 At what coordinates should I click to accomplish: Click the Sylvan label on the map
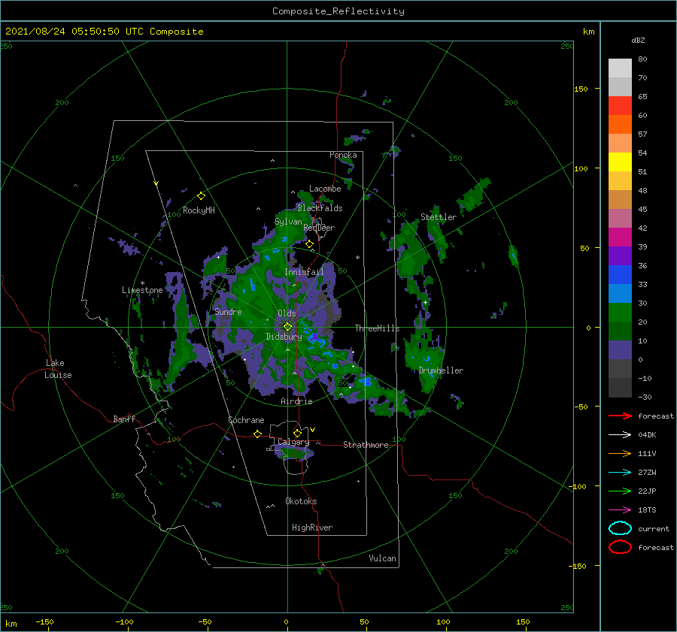(288, 222)
